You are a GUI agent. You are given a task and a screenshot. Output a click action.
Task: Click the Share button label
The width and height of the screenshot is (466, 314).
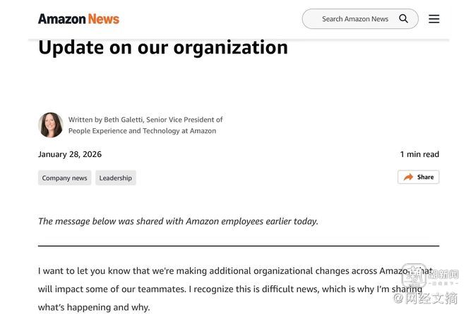click(x=425, y=177)
